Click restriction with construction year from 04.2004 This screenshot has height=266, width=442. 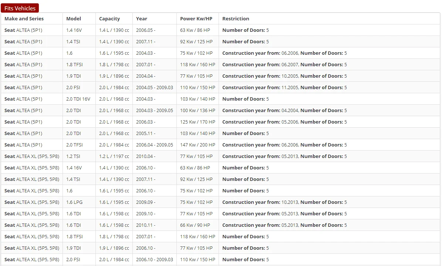pyautogui.click(x=284, y=111)
